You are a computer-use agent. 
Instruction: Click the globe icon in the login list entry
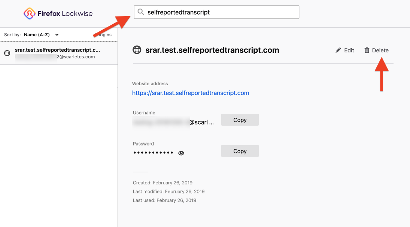pos(7,53)
